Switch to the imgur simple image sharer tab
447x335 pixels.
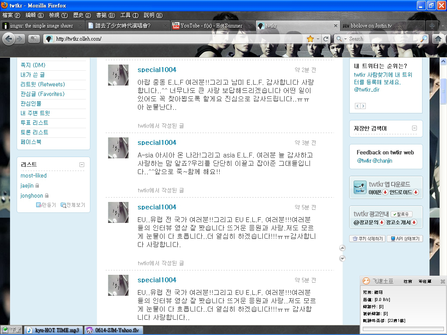coord(42,26)
